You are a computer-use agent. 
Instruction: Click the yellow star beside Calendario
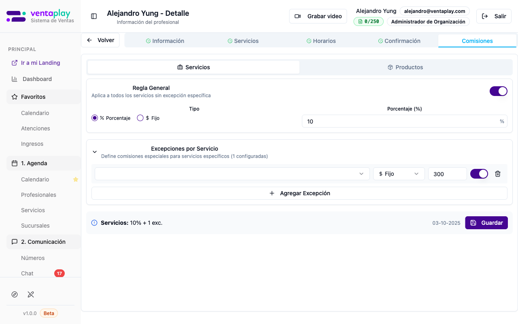[x=75, y=179]
